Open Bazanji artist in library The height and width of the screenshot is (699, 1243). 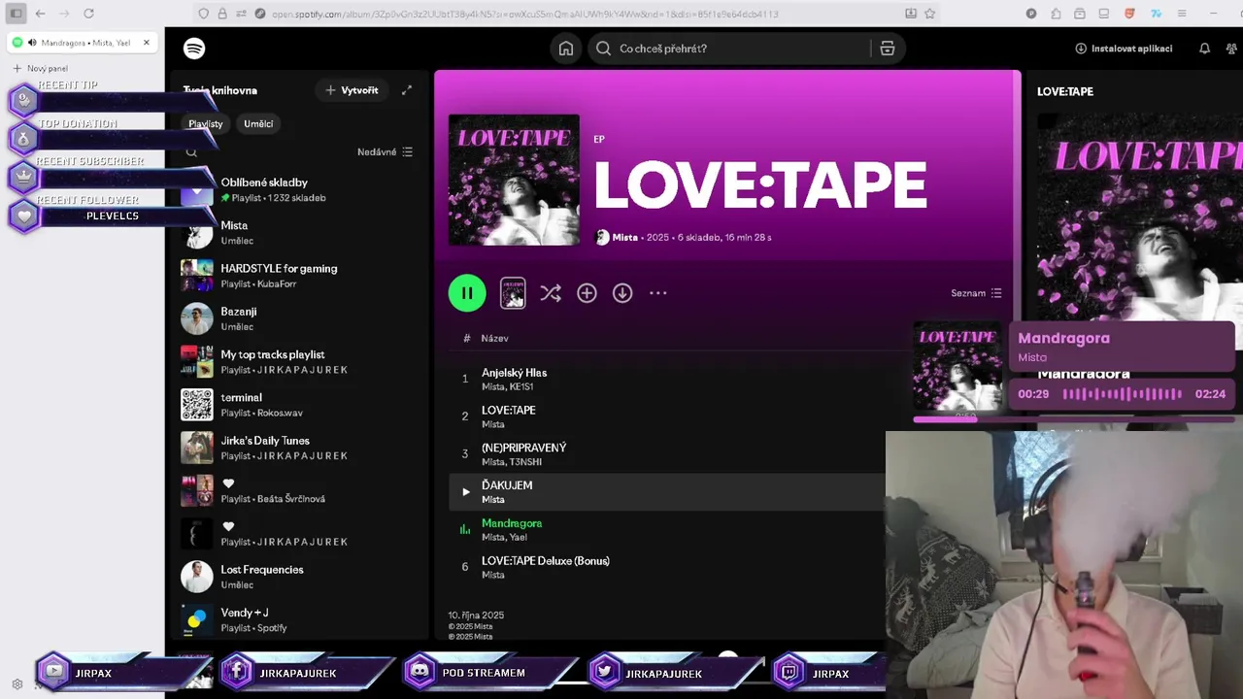pos(300,318)
